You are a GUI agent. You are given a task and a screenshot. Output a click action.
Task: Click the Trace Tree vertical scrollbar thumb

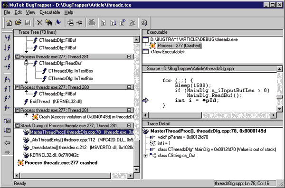[136, 153]
